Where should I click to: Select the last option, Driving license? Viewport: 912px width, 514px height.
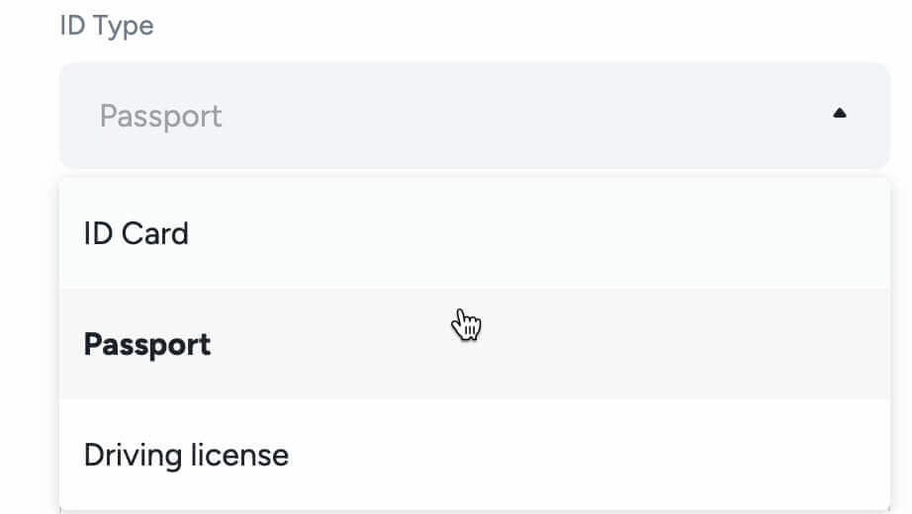pos(475,455)
